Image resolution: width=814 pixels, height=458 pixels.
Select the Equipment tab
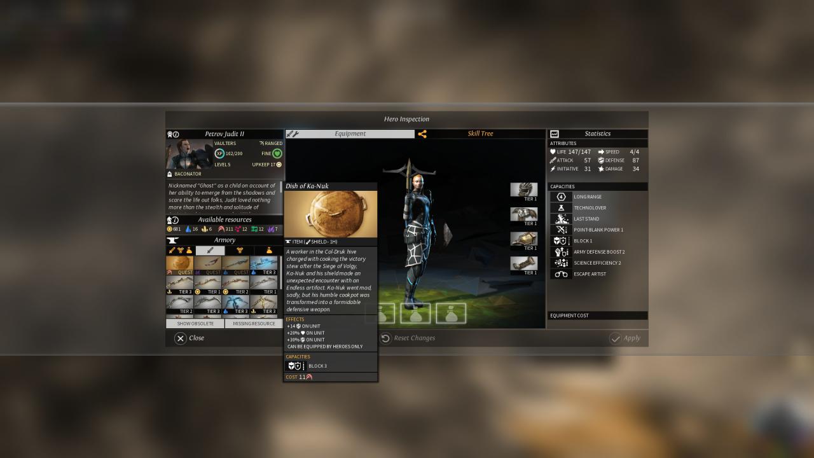click(x=350, y=134)
